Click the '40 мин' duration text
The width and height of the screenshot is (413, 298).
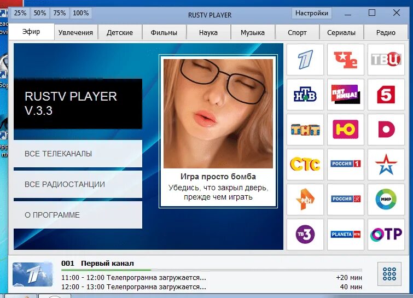click(351, 287)
